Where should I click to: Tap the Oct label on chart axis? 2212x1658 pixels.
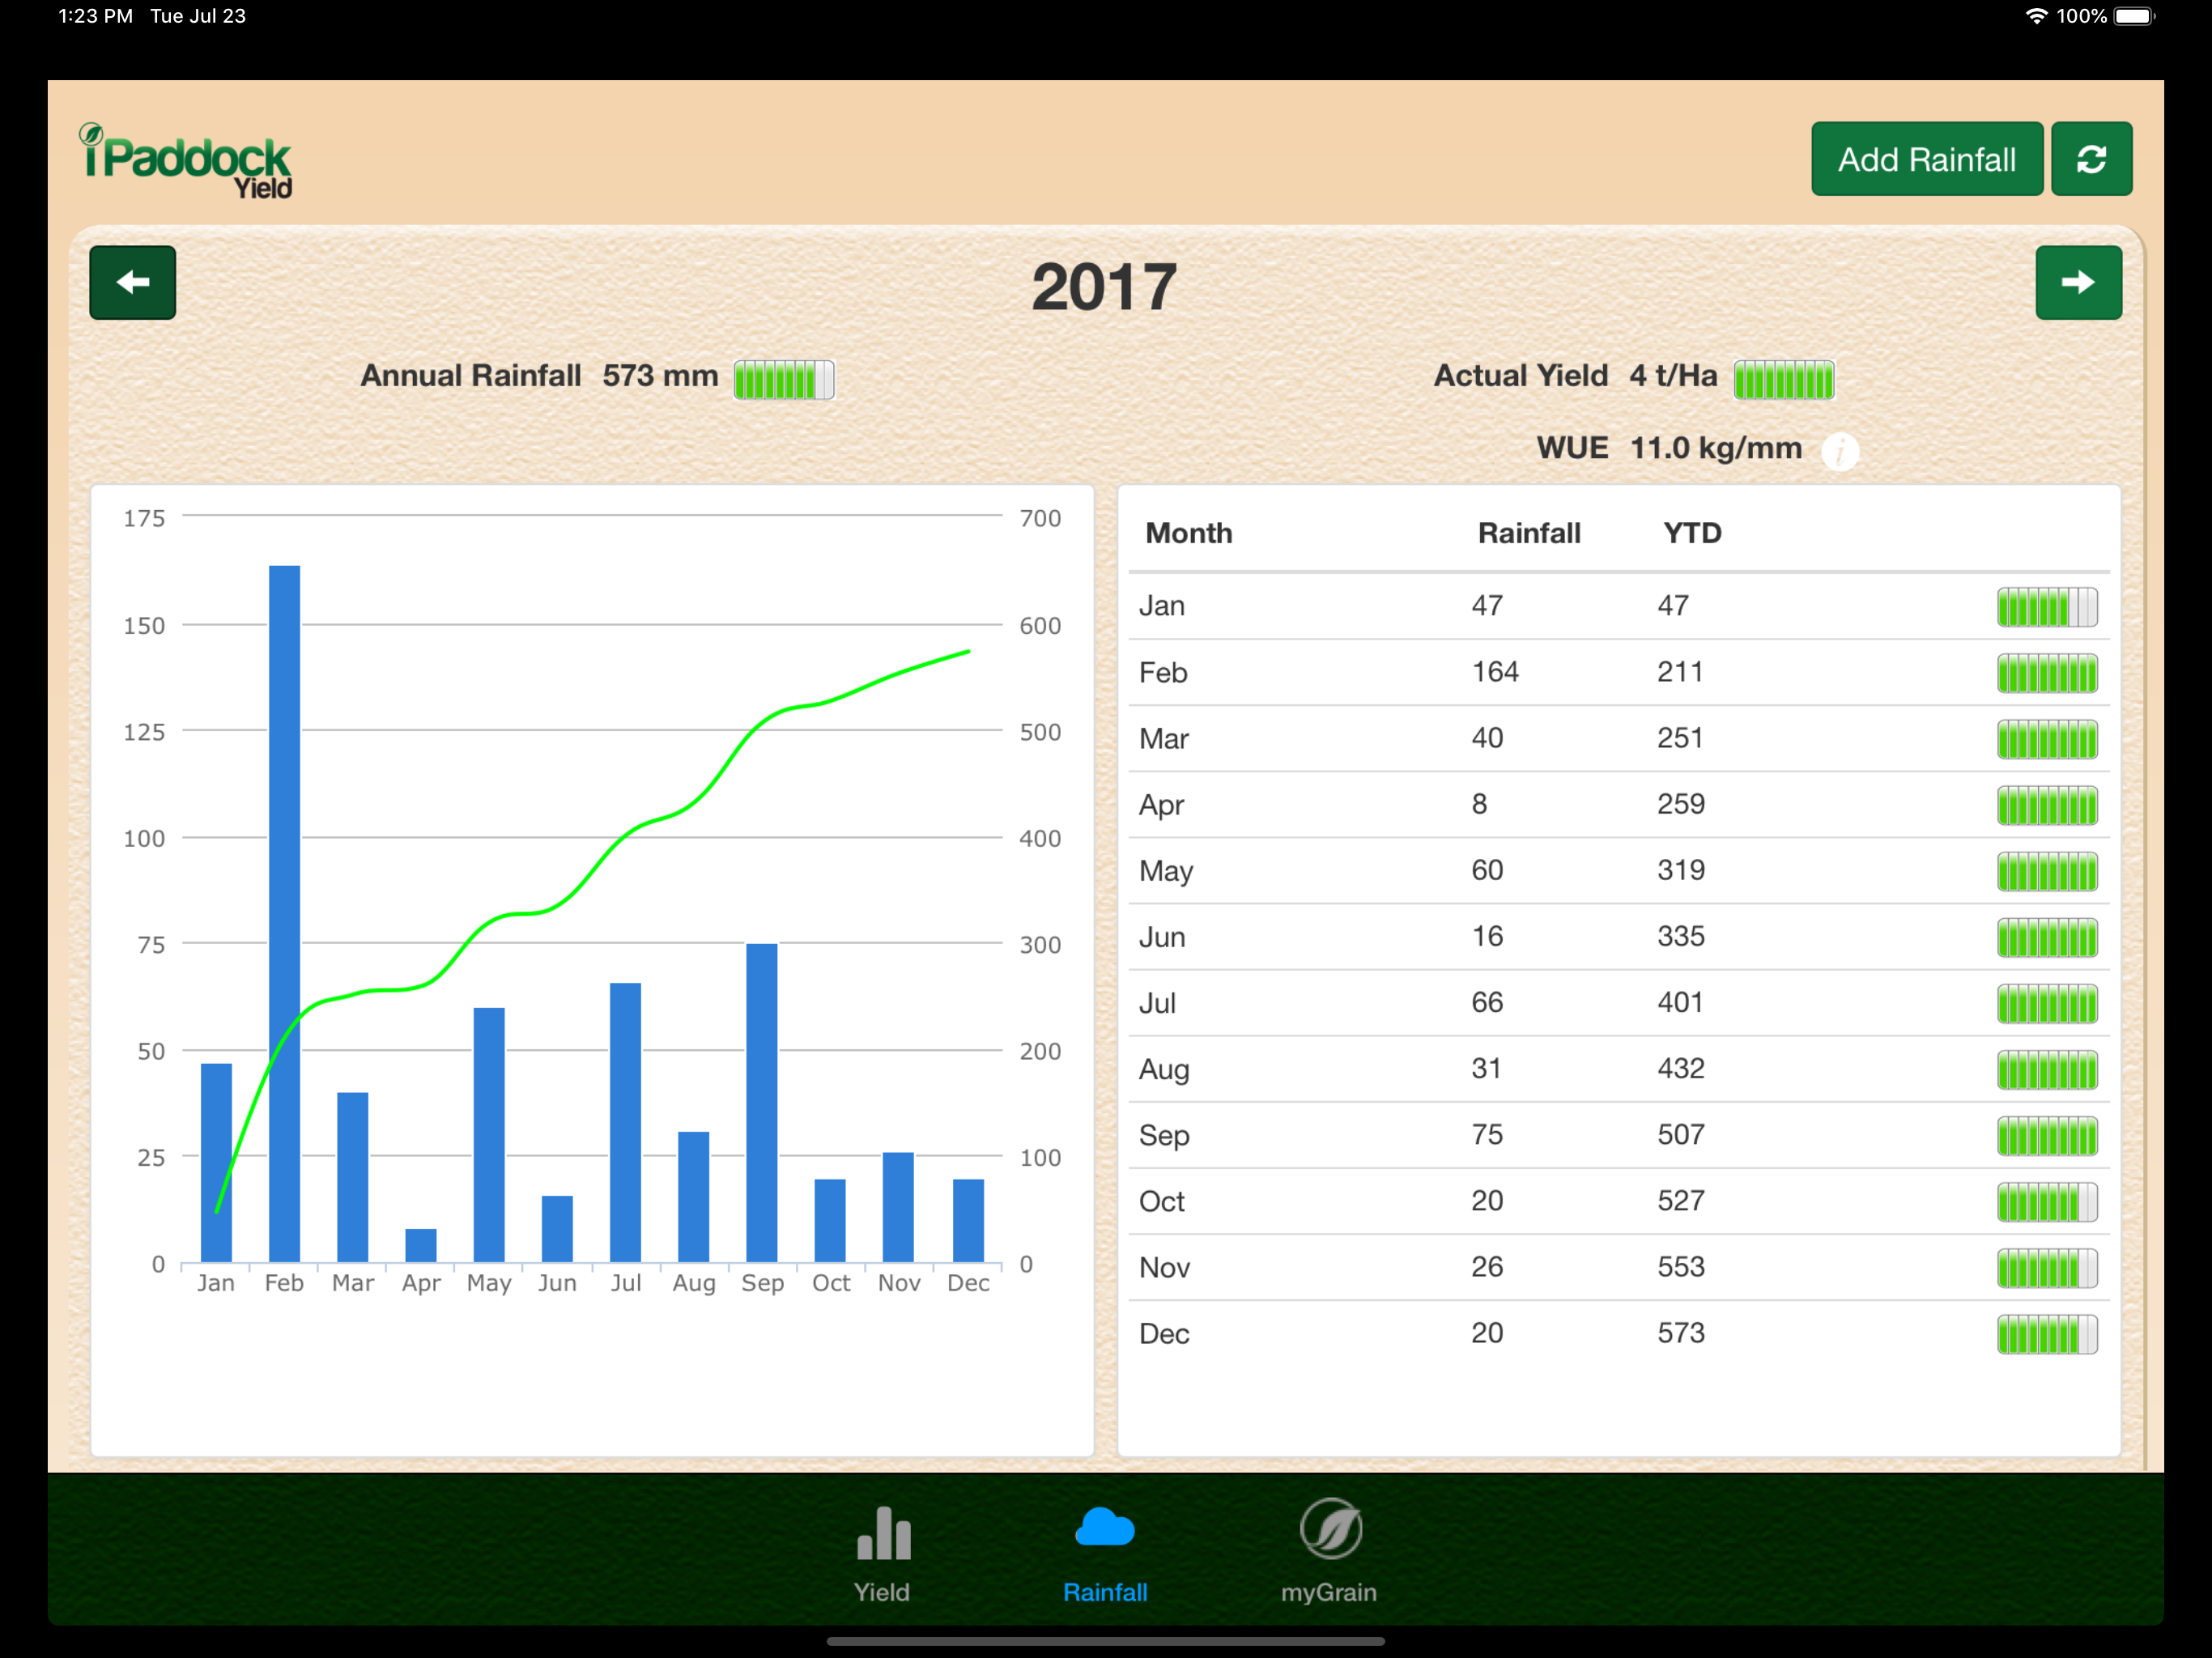point(831,1283)
